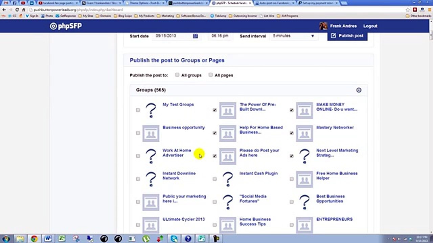The height and width of the screenshot is (243, 433).
Task: Click the Mastery Networker group thumbnail
Action: tap(304, 133)
